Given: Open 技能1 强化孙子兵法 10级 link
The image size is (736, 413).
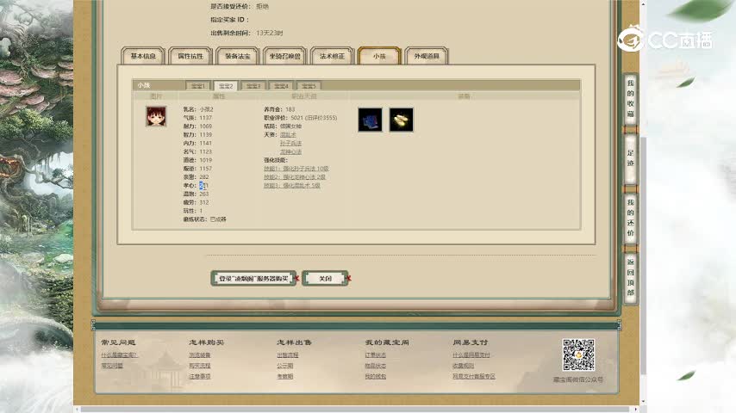Looking at the screenshot, I should click(296, 169).
